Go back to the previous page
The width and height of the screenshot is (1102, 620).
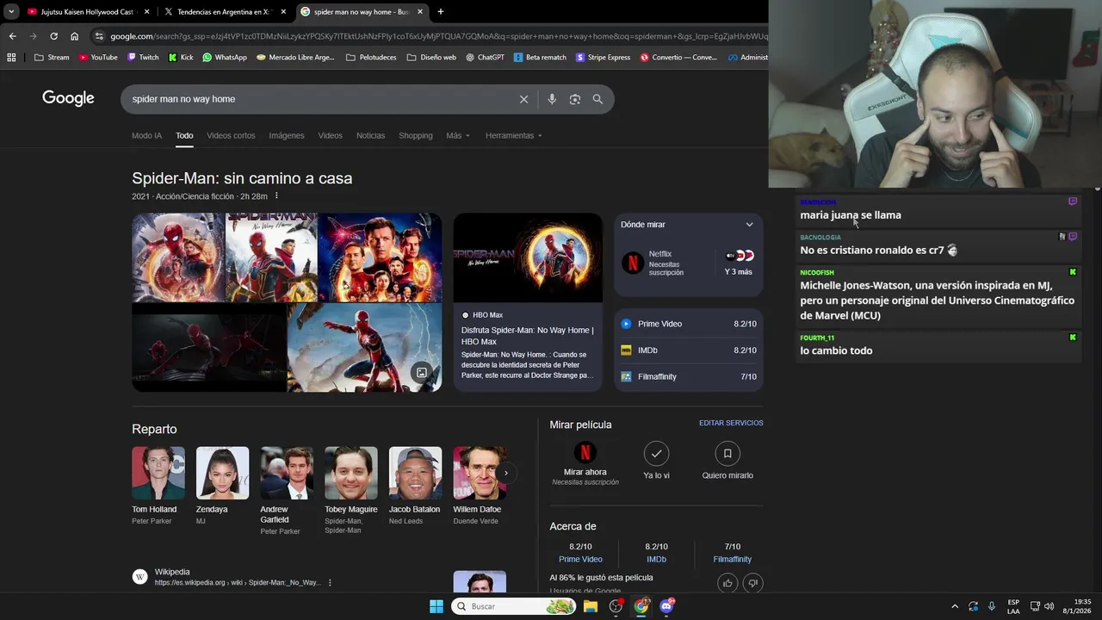pos(12,36)
